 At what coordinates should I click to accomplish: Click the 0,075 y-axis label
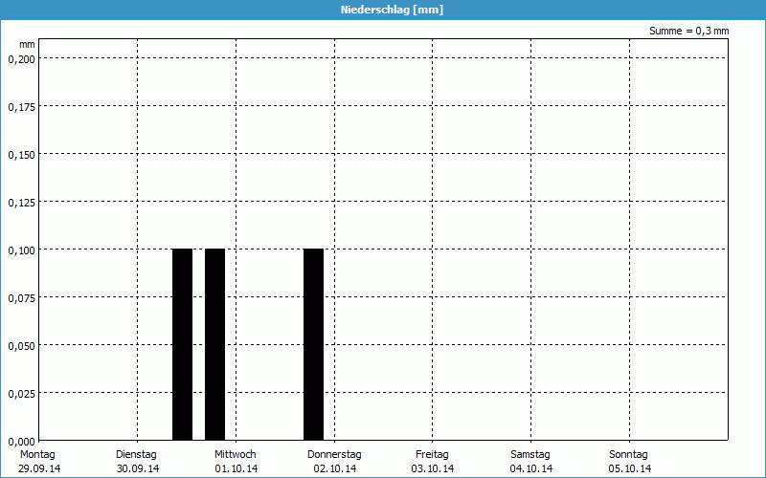click(x=21, y=298)
